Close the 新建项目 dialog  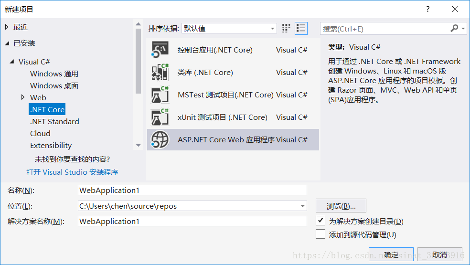pos(455,9)
